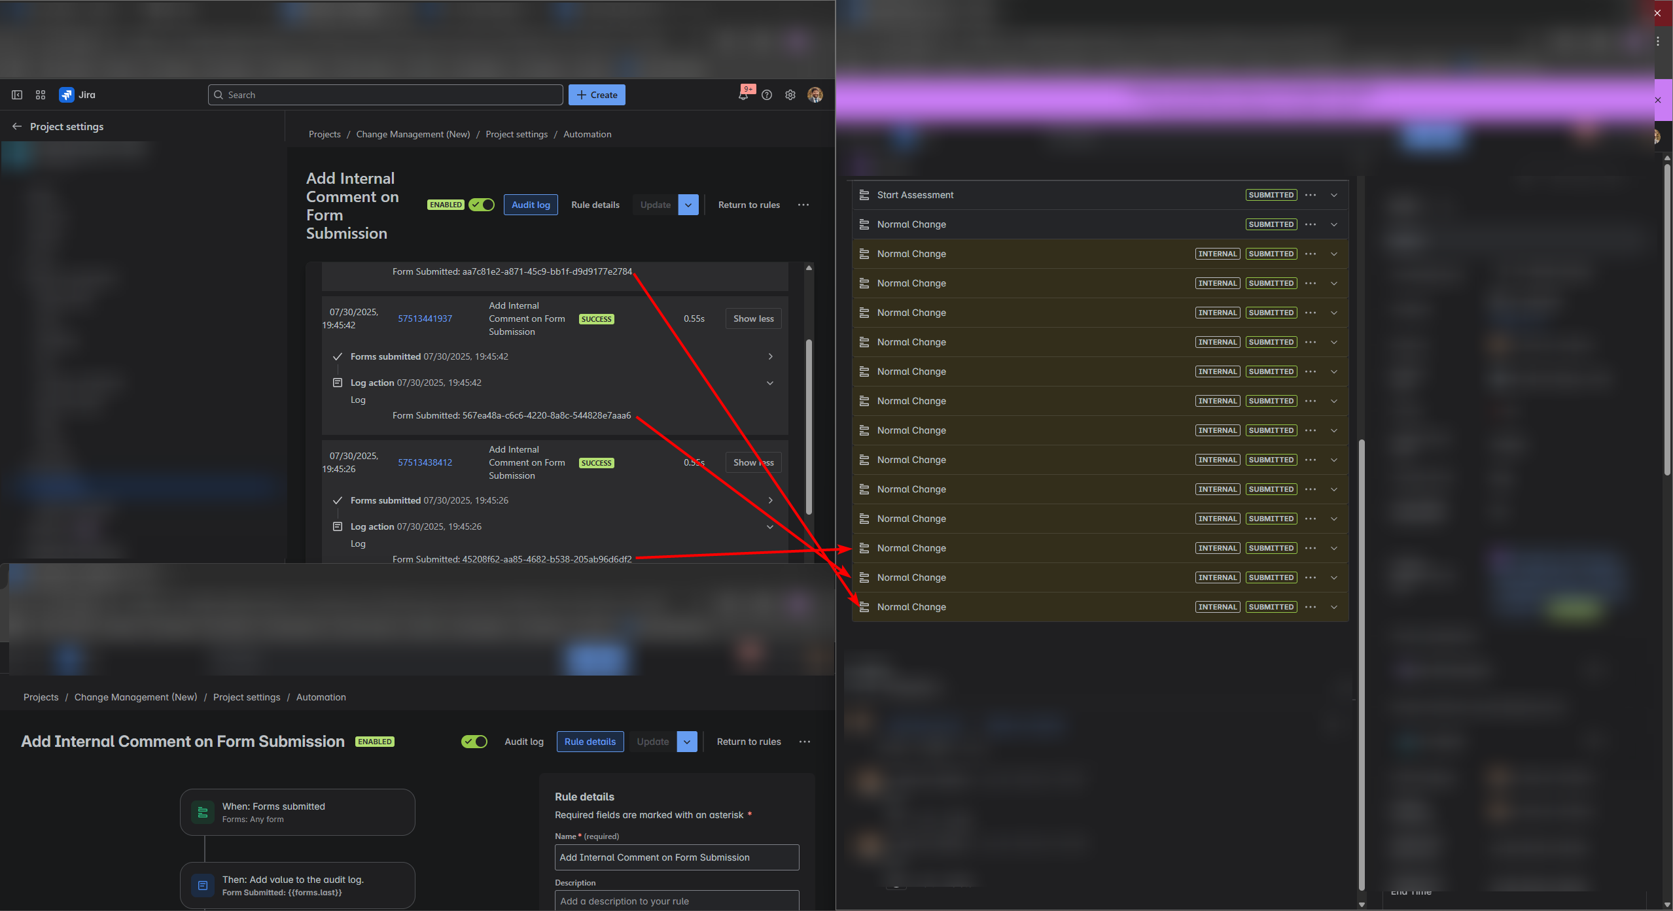Image resolution: width=1673 pixels, height=911 pixels.
Task: Expand the Start Assessment row
Action: (1333, 194)
